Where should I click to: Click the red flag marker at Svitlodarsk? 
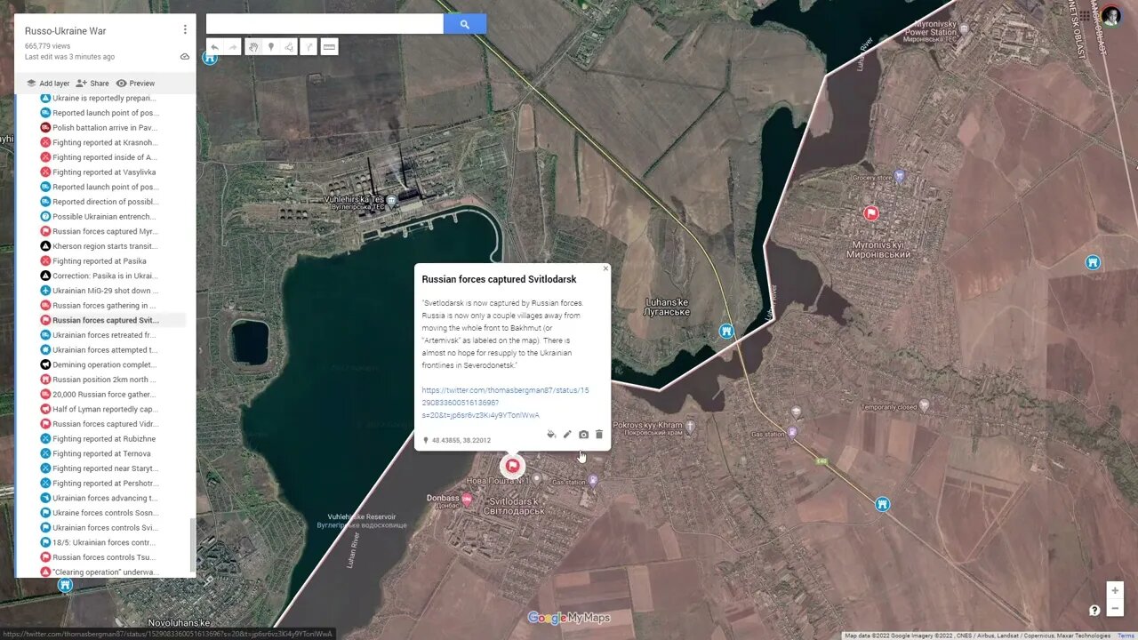click(511, 466)
